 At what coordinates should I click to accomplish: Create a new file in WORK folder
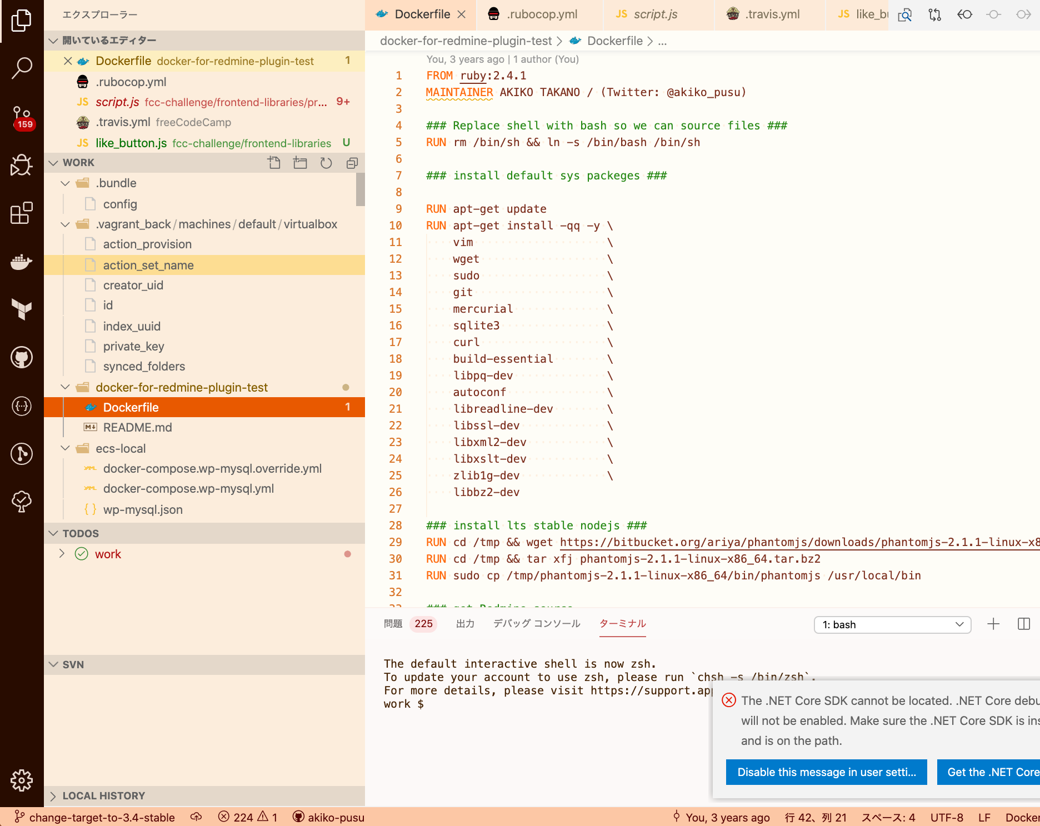tap(274, 163)
